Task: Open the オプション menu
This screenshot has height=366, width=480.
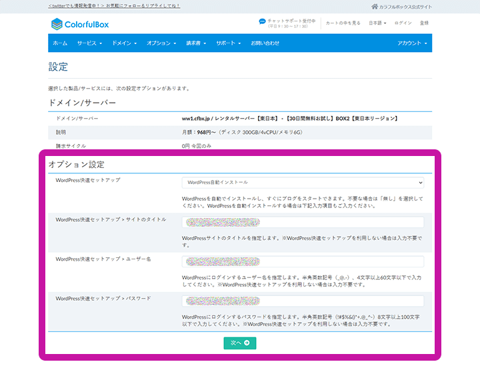Action: pos(160,43)
